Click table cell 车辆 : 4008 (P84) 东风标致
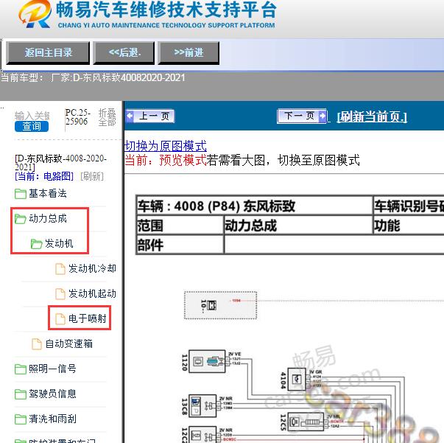The height and width of the screenshot is (443, 444). pos(254,206)
